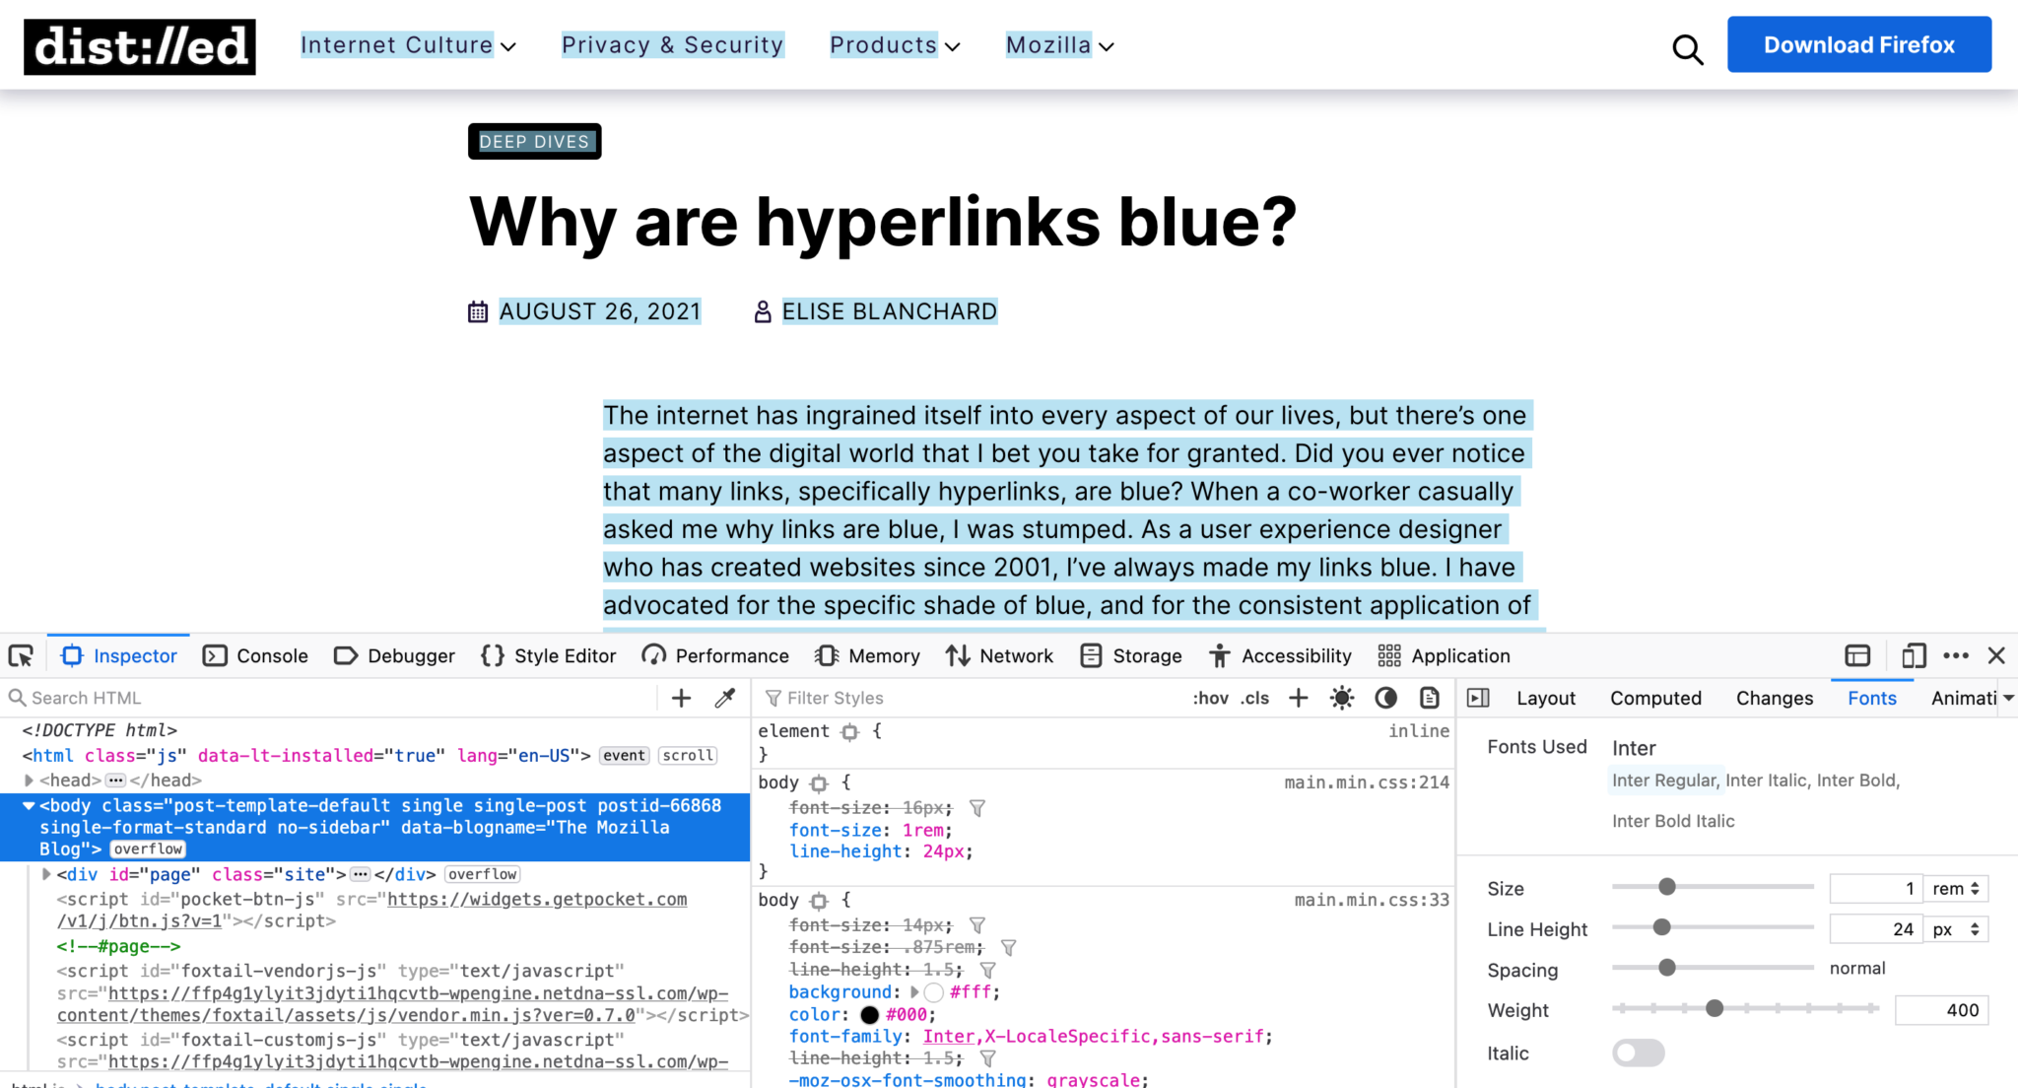The width and height of the screenshot is (2018, 1088).
Task: Click the Size slider in Fonts panel
Action: tap(1713, 887)
